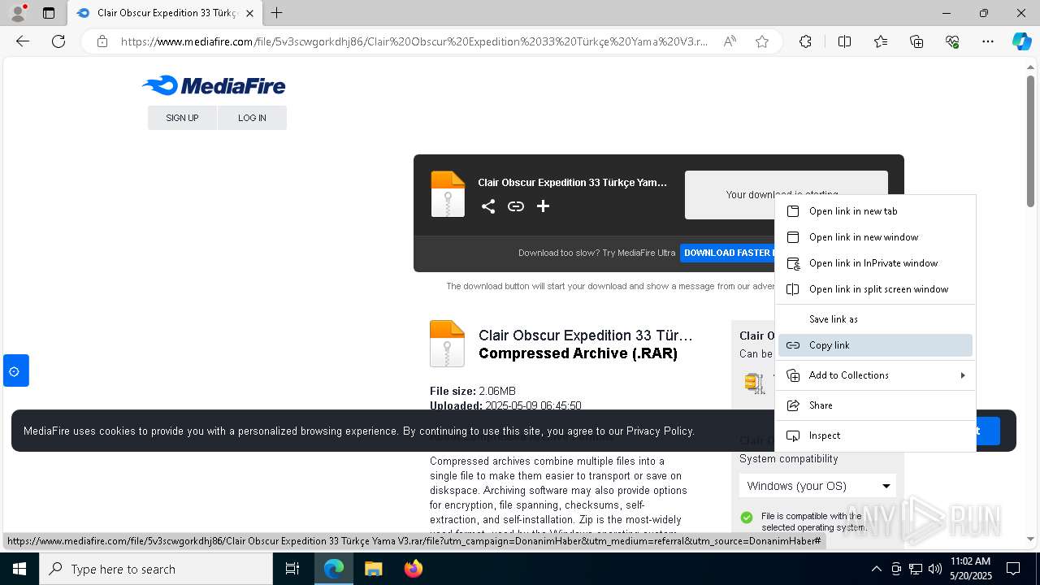Choose Open link in InPrivate window
Viewport: 1040px width, 585px height.
coord(875,263)
